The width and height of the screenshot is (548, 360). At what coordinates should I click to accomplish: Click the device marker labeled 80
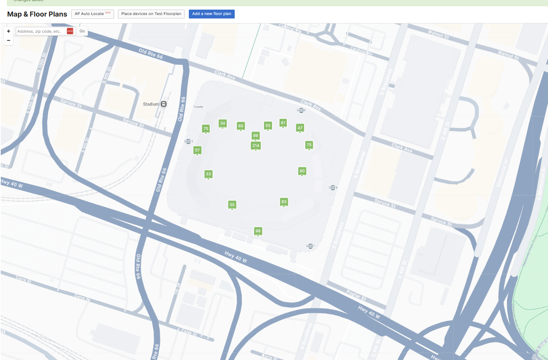coord(302,171)
